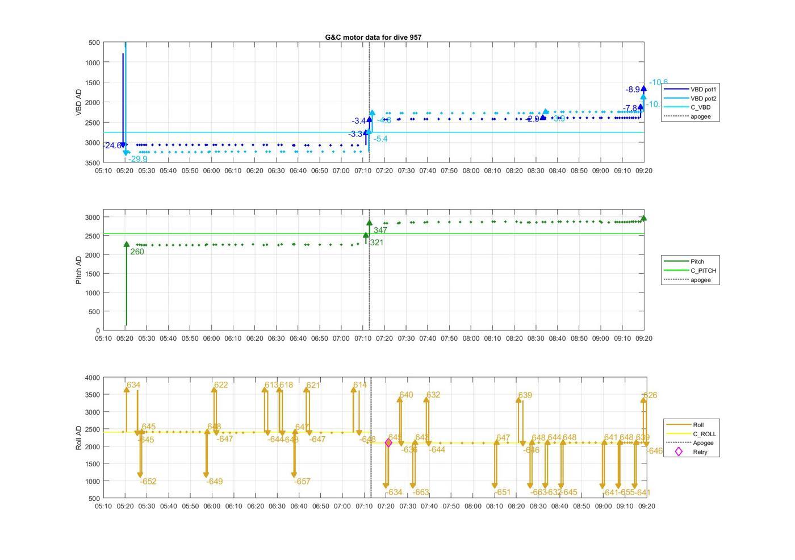Click the '-649' Roll annotation
Screen dimensions: 795x560
pos(214,482)
